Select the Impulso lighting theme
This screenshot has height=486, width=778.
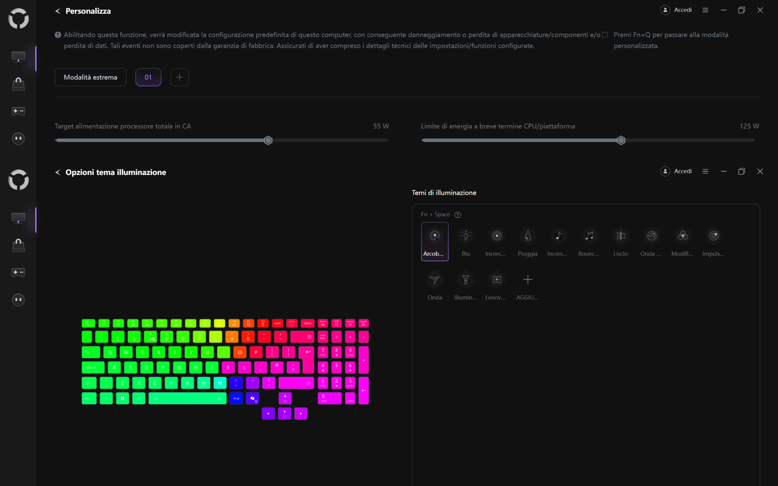point(713,241)
